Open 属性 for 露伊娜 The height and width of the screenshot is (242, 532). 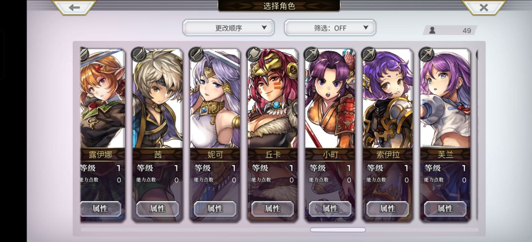(x=100, y=209)
